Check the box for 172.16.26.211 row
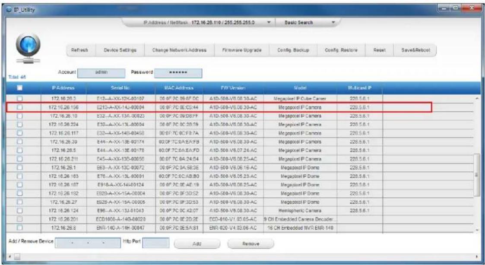Viewport: 485px width, 265px height. click(20, 159)
